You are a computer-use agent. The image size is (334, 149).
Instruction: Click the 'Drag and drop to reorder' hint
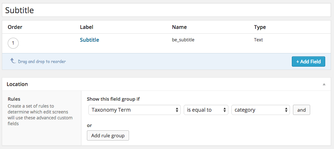(42, 62)
